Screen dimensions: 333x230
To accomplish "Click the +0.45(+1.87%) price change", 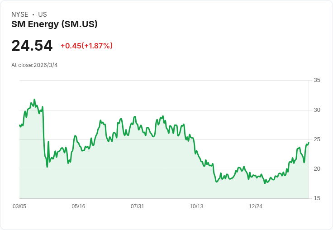I will (86, 46).
